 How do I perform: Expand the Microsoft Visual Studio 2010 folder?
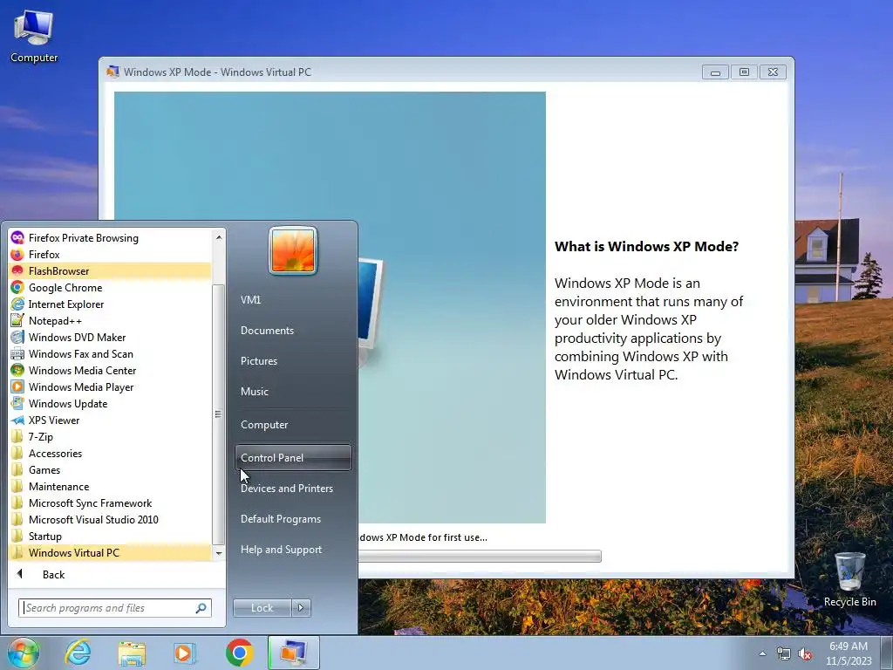coord(110,520)
